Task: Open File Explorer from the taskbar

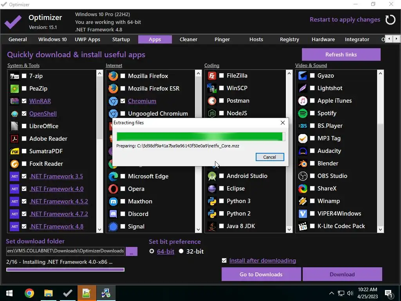Action: (x=48, y=293)
